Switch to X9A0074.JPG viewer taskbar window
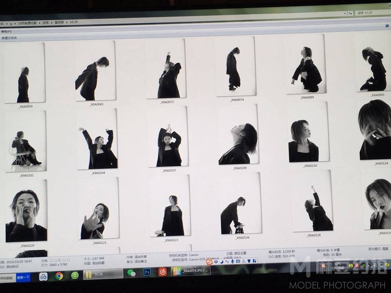391x293 pixels. [x=191, y=271]
